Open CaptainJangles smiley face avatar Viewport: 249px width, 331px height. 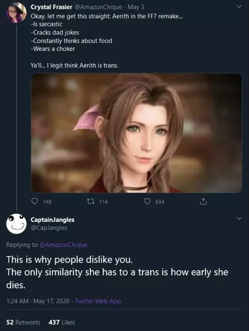coord(16,224)
